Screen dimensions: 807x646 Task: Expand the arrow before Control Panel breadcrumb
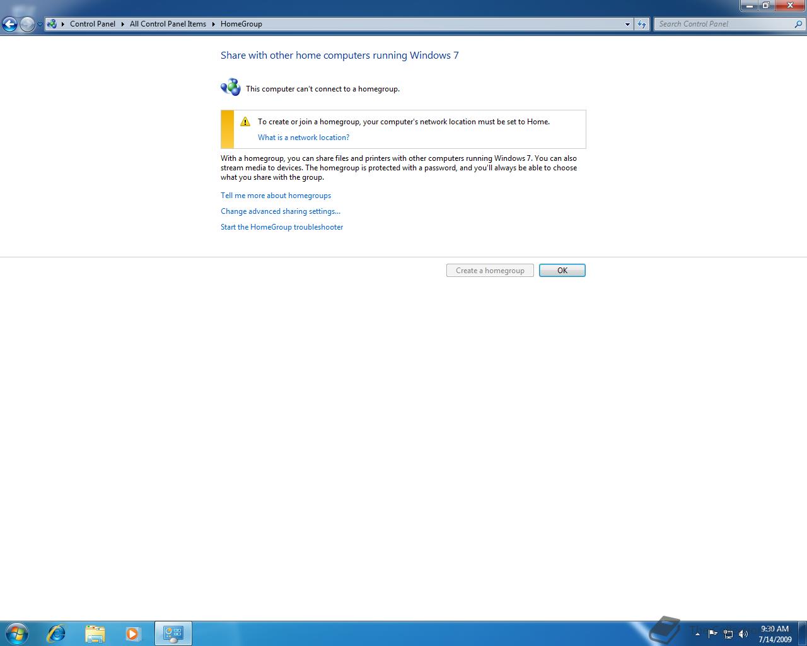(63, 24)
